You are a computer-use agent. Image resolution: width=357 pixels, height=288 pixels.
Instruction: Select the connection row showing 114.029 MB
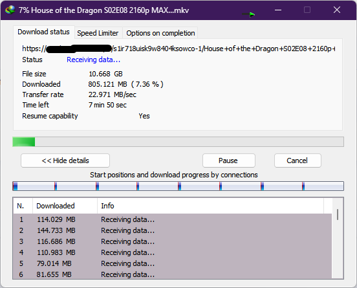coord(172,219)
